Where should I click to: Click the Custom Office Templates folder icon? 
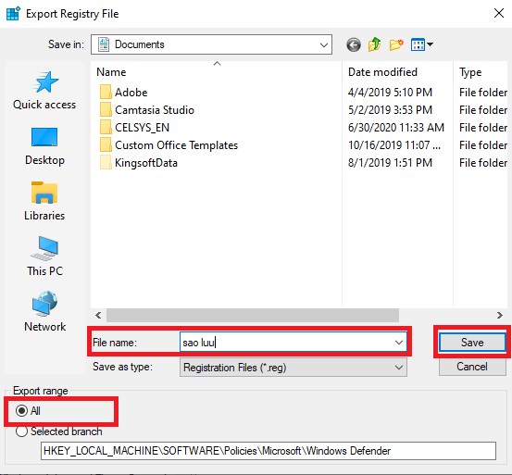tap(106, 145)
